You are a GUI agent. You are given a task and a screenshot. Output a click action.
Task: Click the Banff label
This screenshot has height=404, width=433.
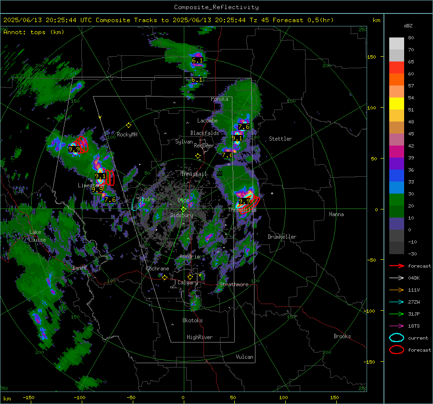(x=79, y=268)
